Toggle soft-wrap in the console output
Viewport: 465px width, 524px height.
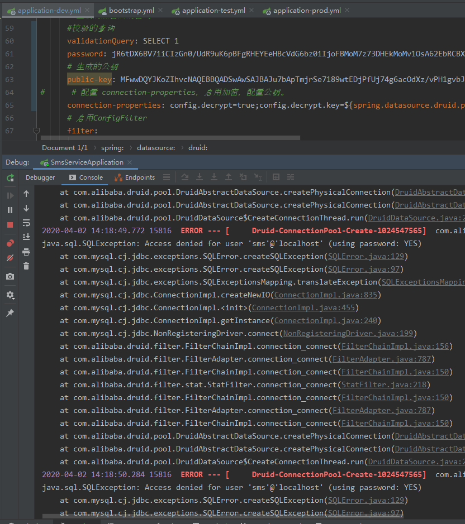point(26,222)
